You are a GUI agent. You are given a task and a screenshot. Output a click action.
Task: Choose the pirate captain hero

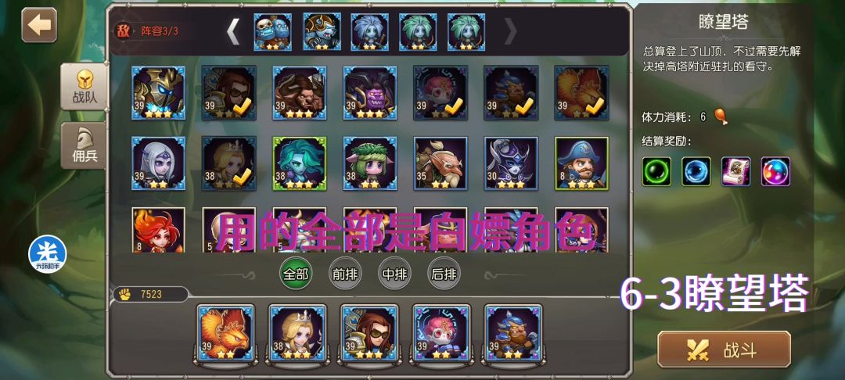[581, 163]
